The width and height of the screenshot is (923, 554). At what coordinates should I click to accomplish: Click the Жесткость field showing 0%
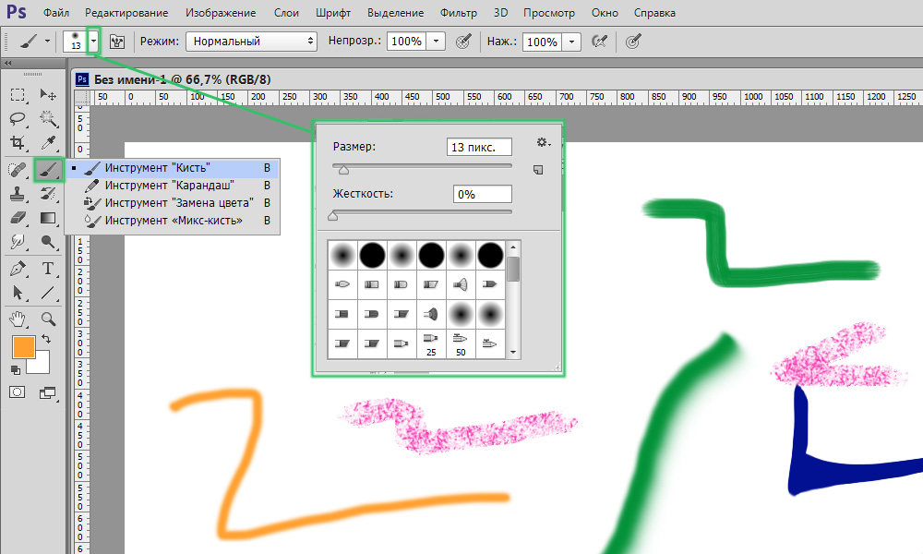[483, 194]
